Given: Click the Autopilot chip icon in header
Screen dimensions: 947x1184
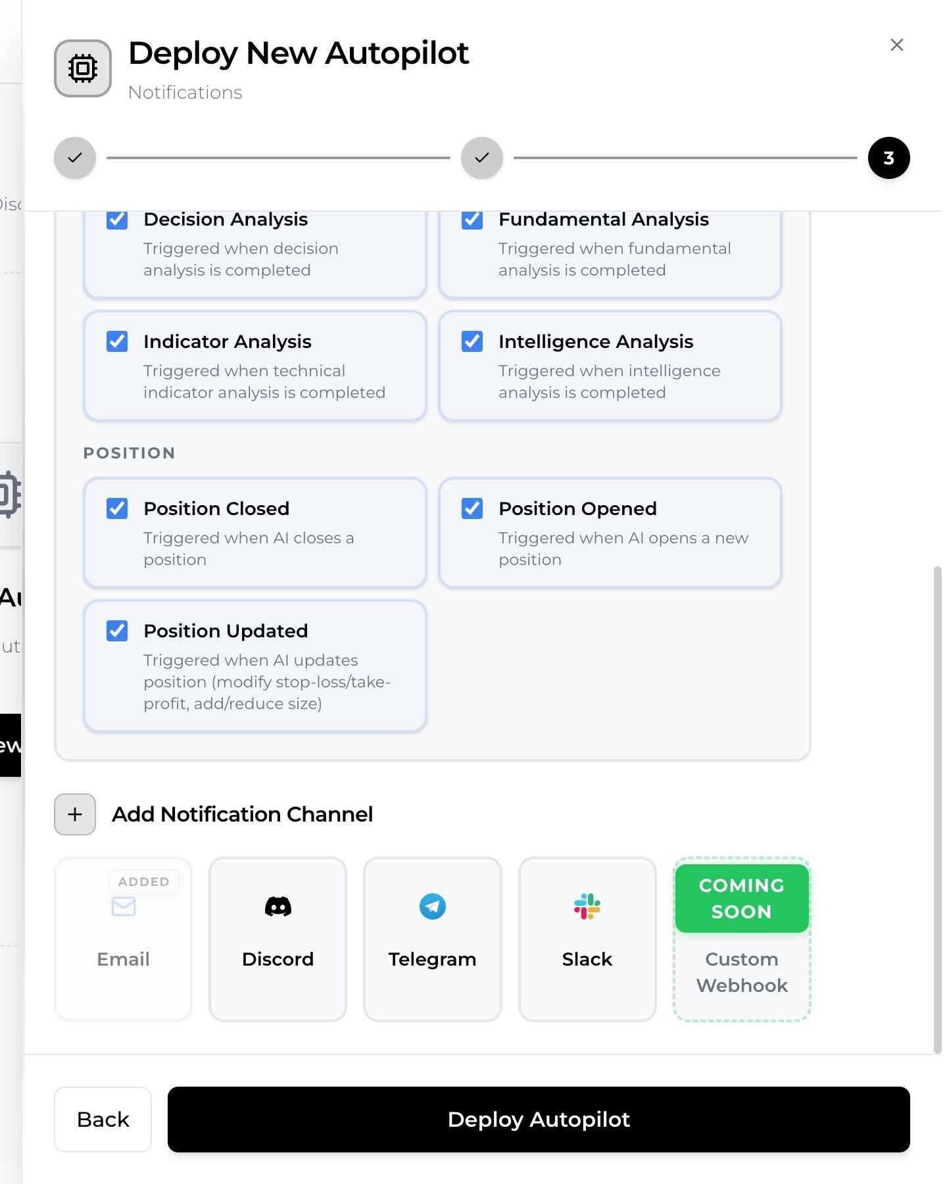Looking at the screenshot, I should coord(83,68).
